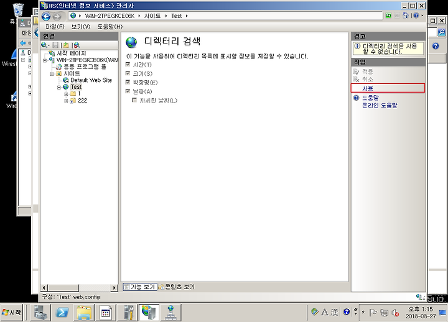This screenshot has height=322, width=448.
Task: Toggle the 시간(T) checkbox
Action: tap(128, 65)
